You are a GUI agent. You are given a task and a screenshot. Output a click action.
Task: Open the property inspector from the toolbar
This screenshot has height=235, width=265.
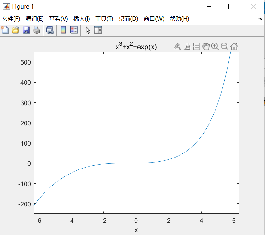pos(98,30)
